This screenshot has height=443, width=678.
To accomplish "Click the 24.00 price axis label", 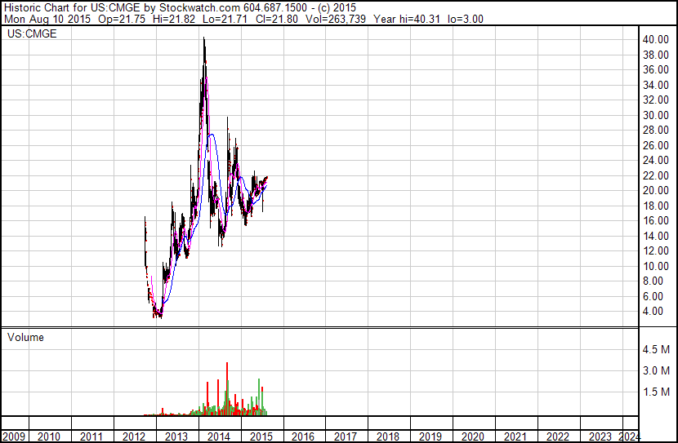I will (655, 160).
